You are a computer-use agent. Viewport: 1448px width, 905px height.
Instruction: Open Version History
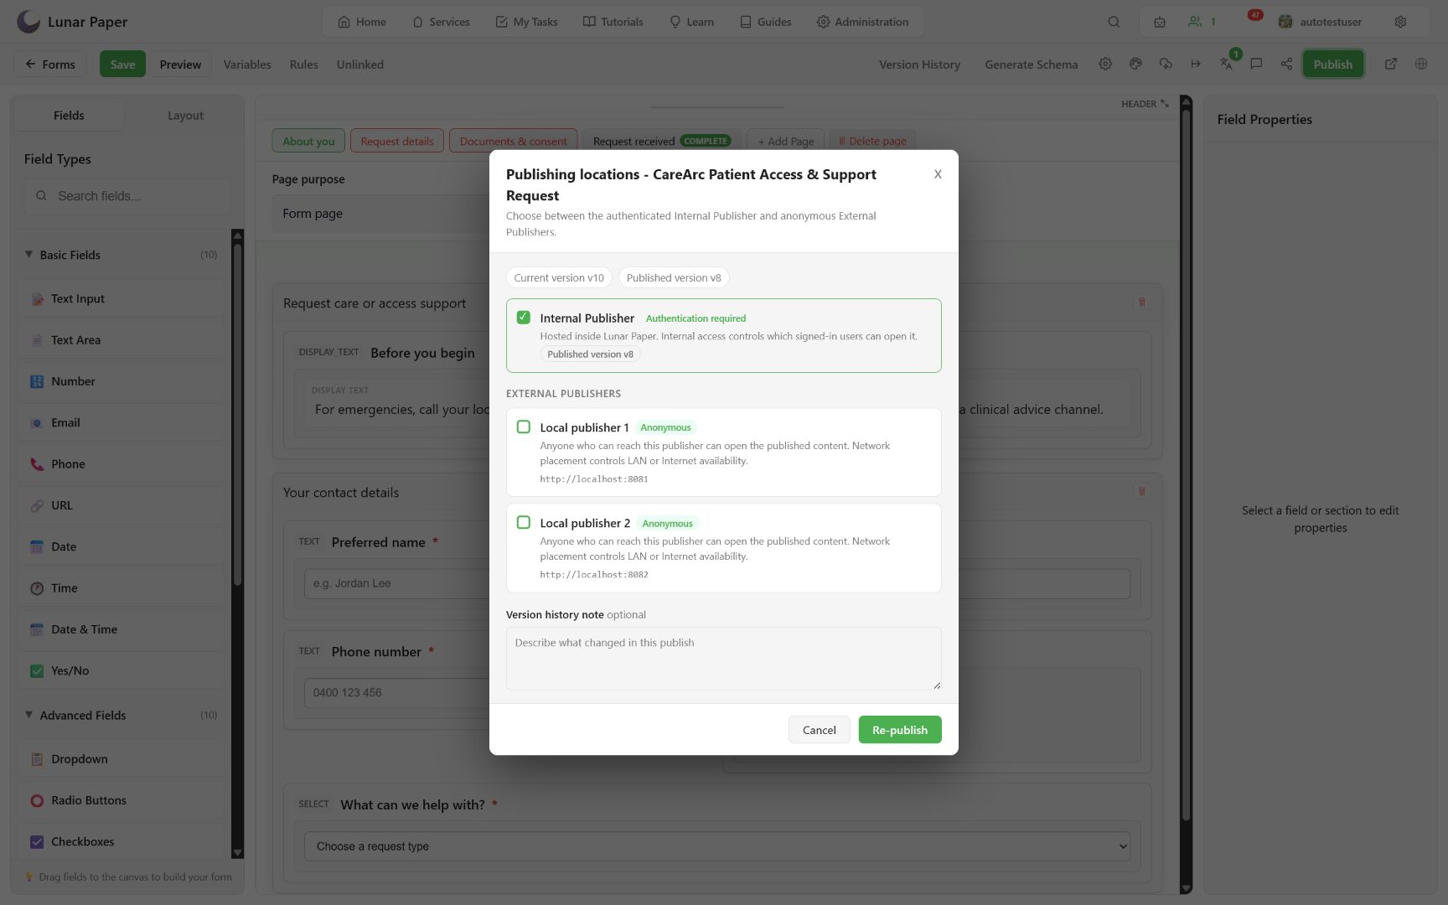pyautogui.click(x=919, y=65)
